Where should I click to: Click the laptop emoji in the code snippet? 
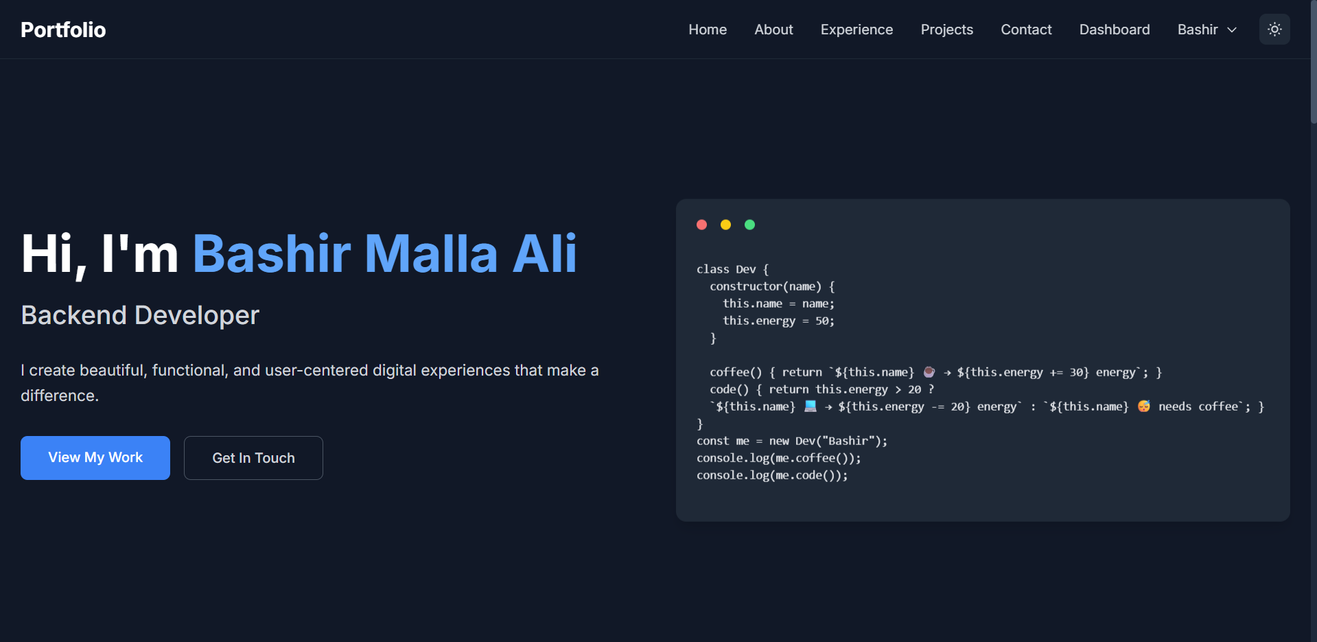(810, 406)
